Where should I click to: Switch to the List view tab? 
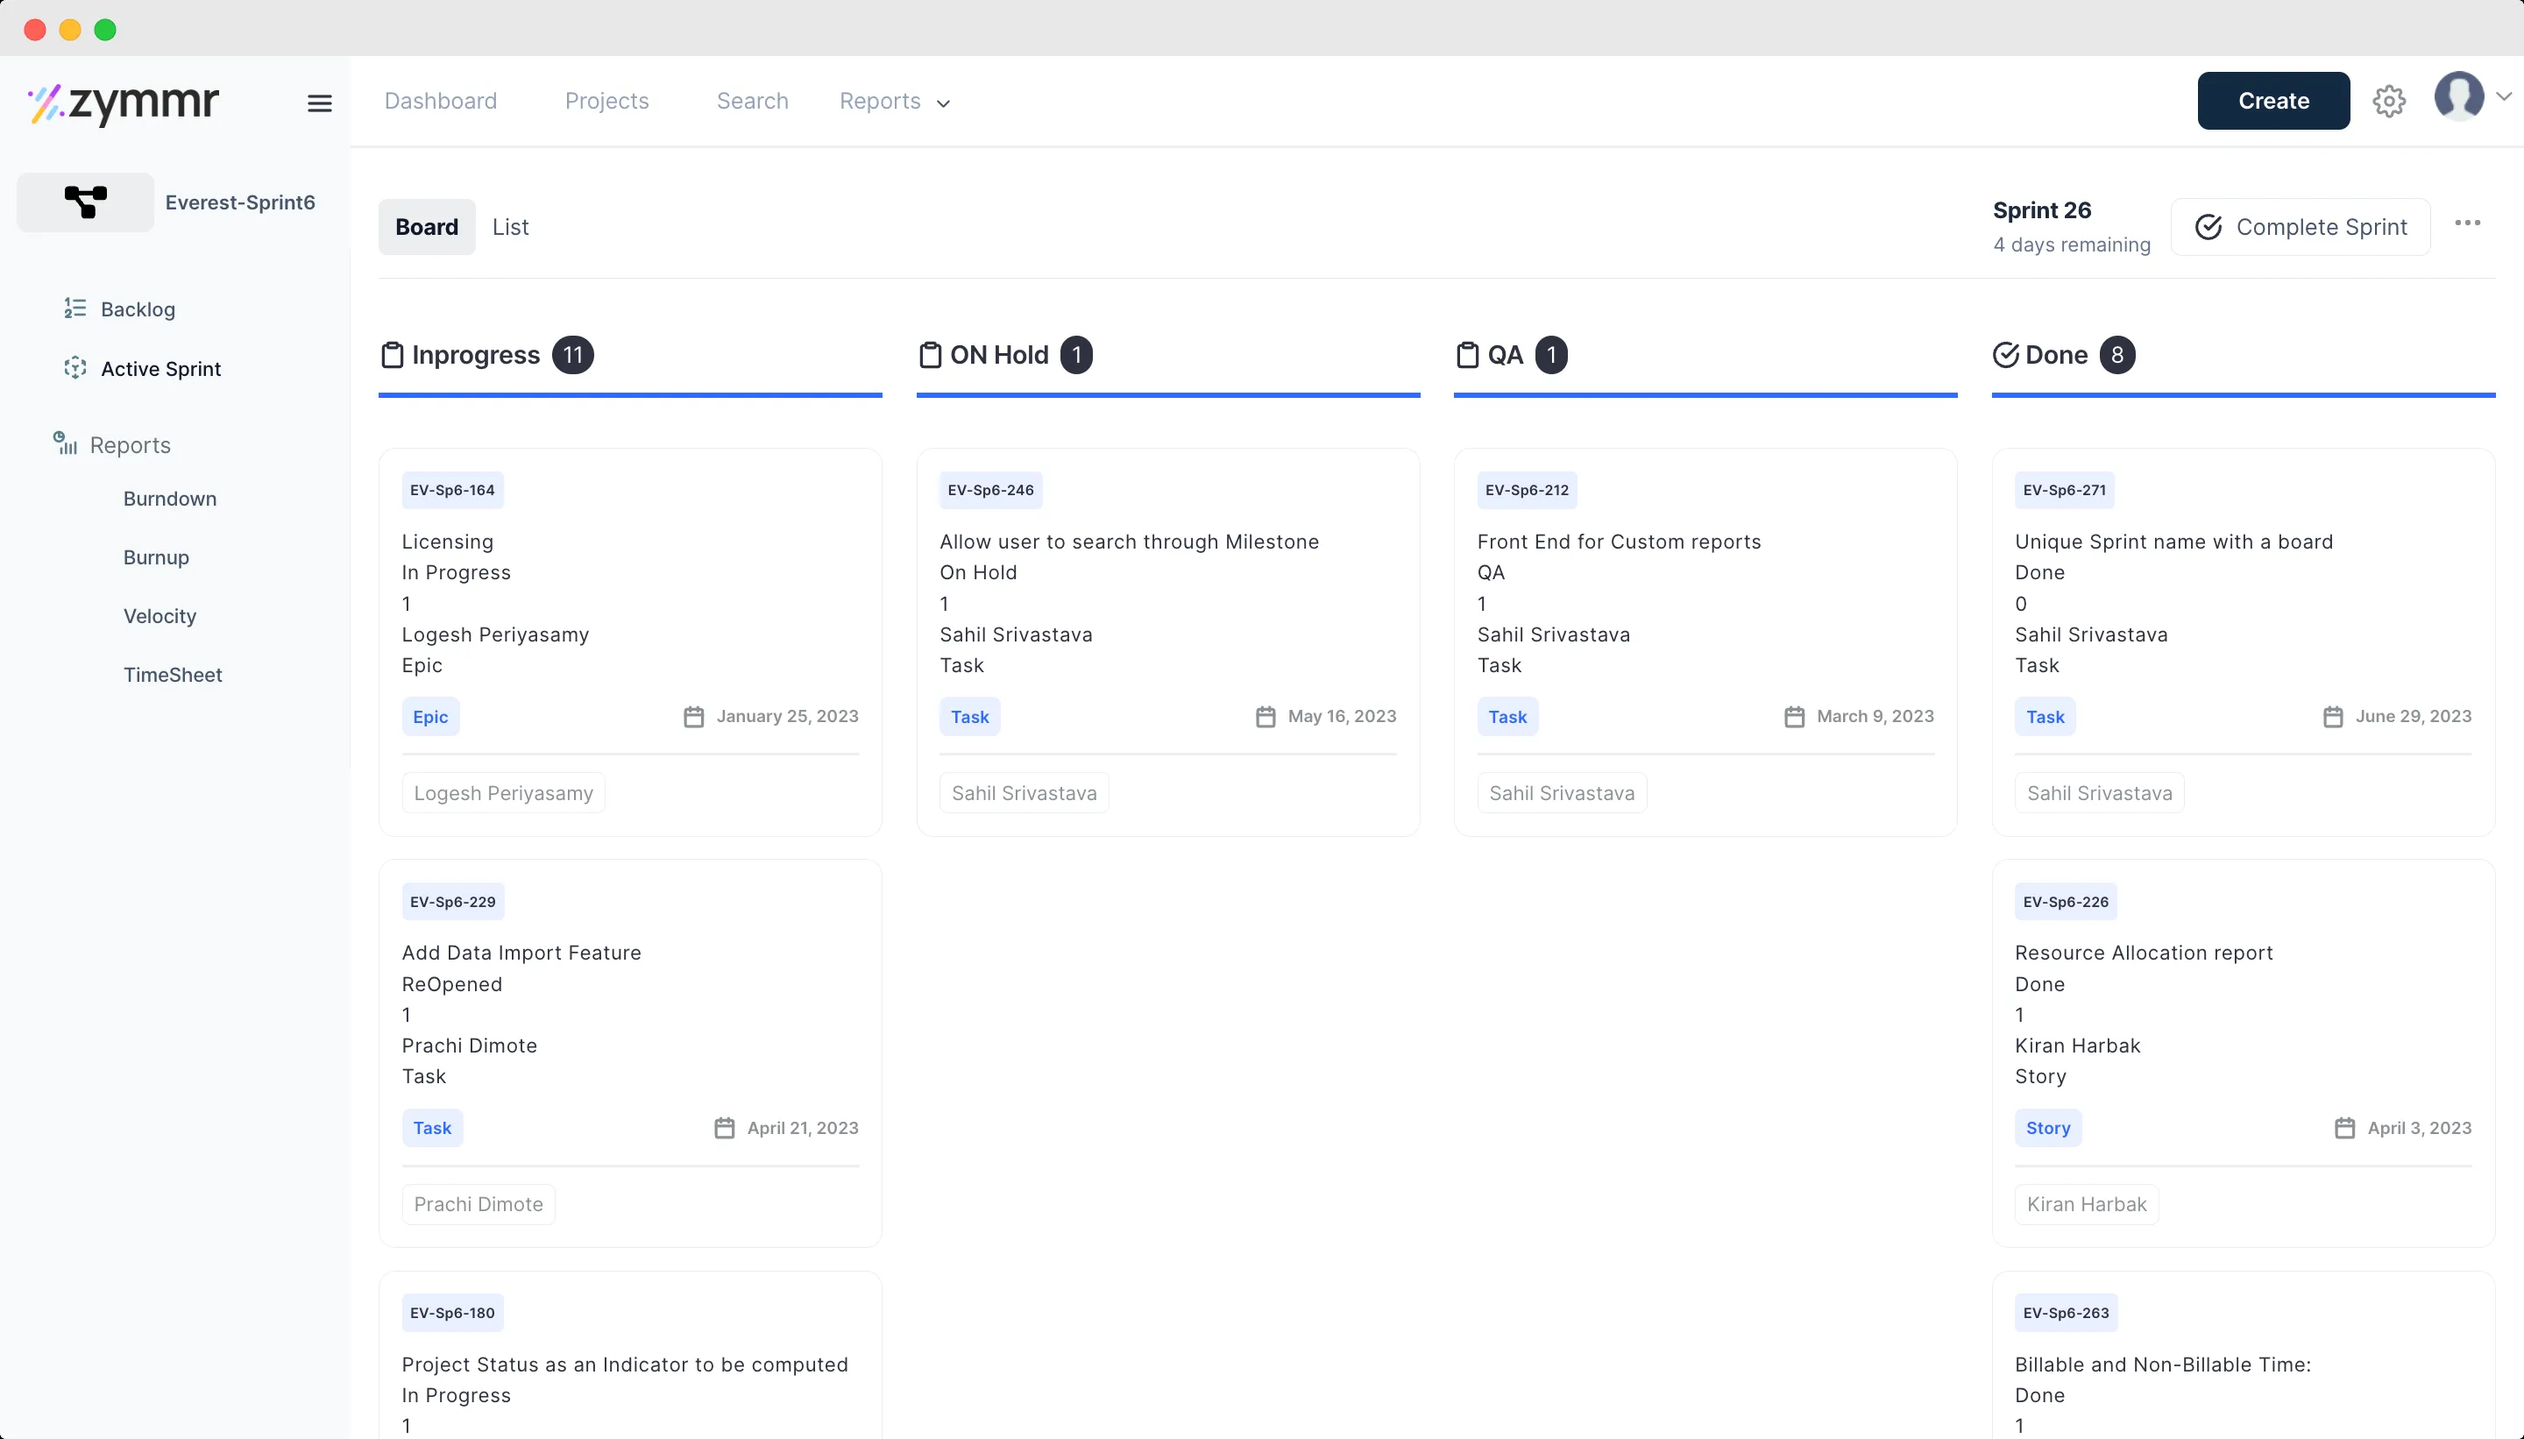pyautogui.click(x=510, y=227)
